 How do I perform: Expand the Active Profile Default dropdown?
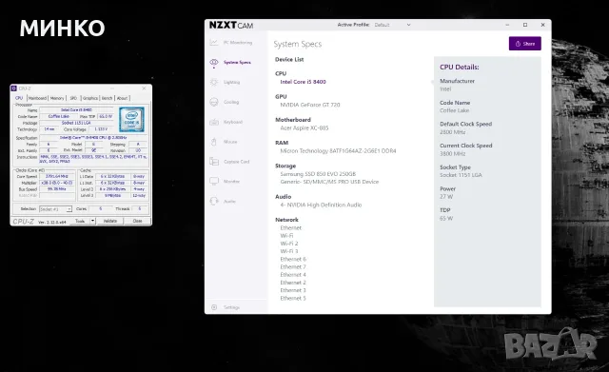pos(392,25)
